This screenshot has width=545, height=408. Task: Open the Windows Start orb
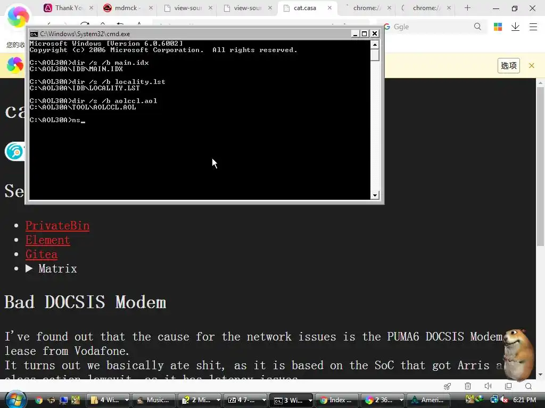tap(15, 399)
